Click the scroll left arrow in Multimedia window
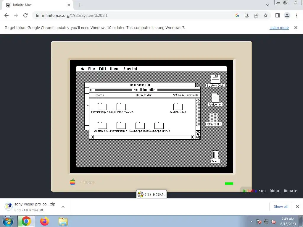 [x=91, y=137]
